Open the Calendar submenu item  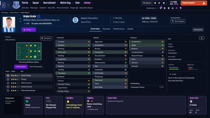[x=43, y=8]
